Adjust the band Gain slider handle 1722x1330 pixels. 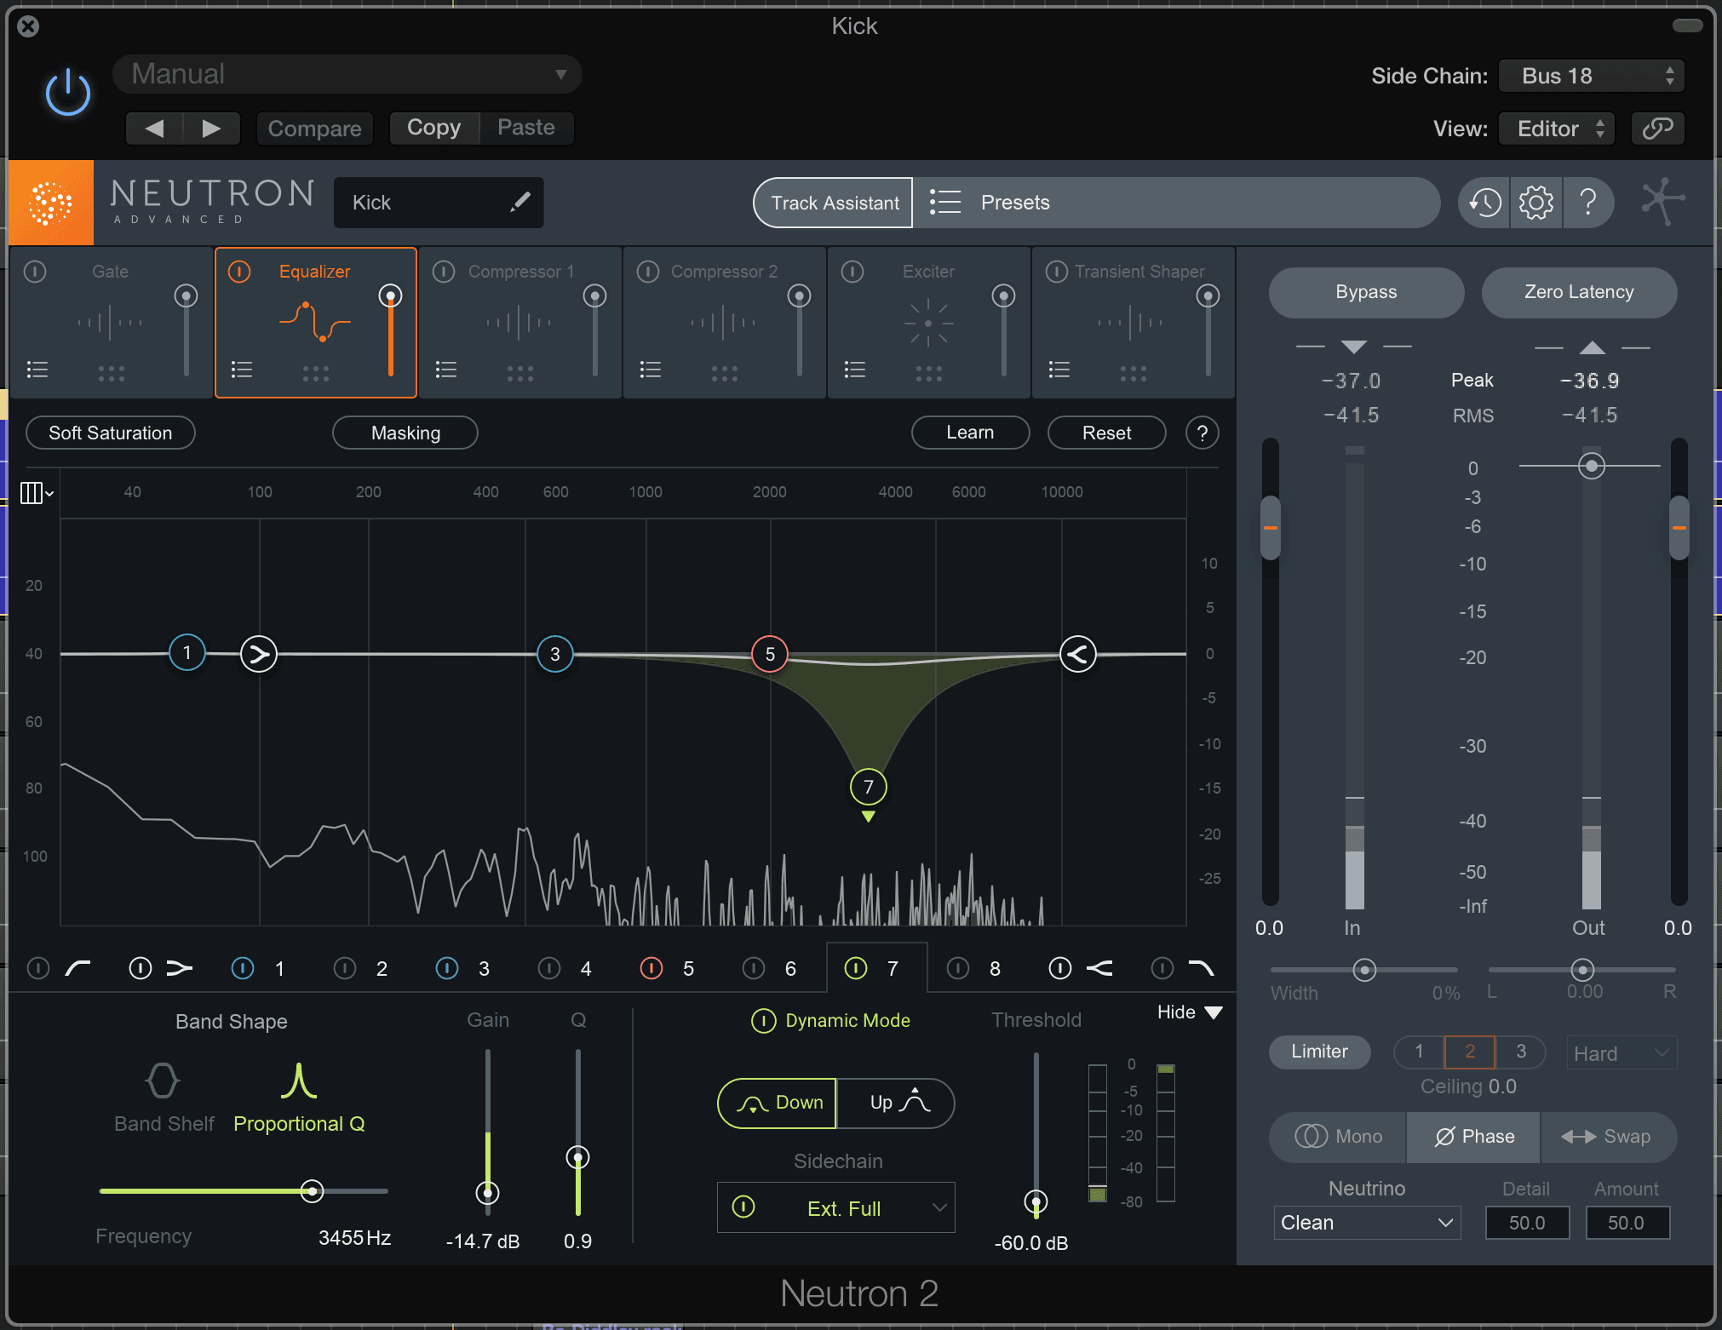click(x=488, y=1192)
